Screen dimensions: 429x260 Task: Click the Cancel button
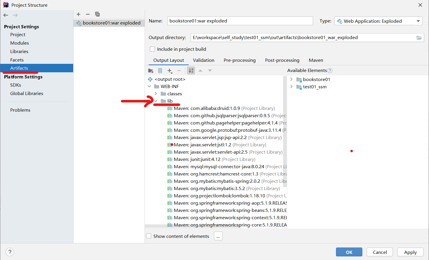(x=380, y=252)
